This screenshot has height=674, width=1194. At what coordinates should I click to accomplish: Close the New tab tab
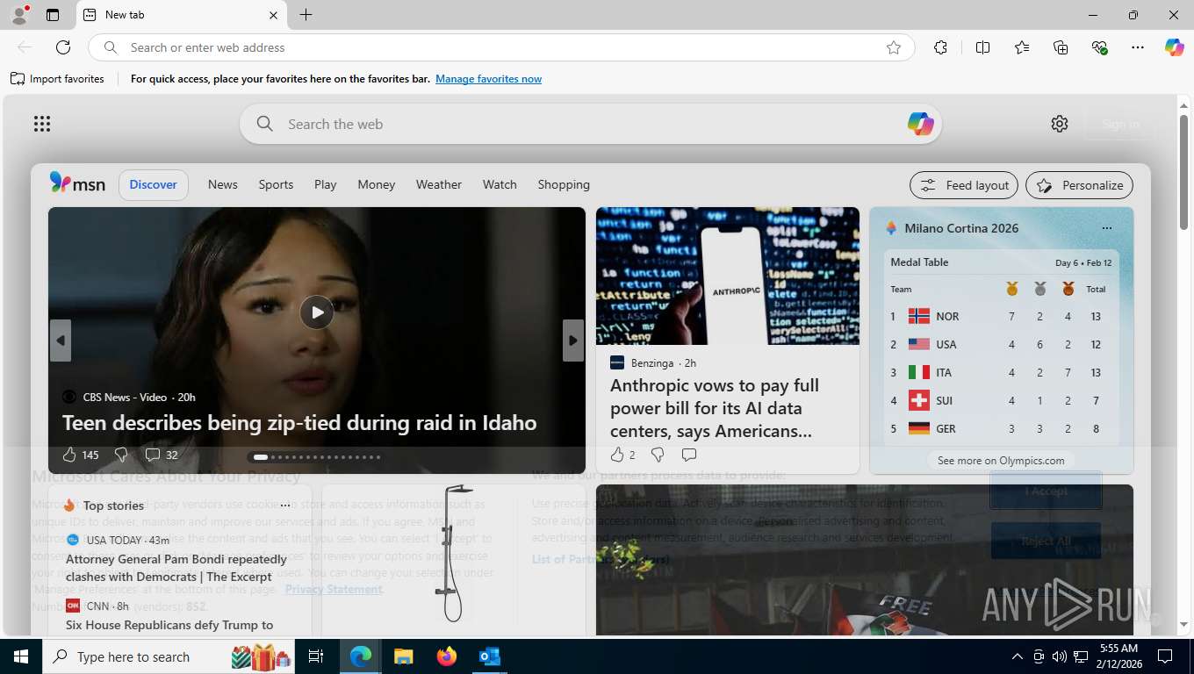(273, 15)
